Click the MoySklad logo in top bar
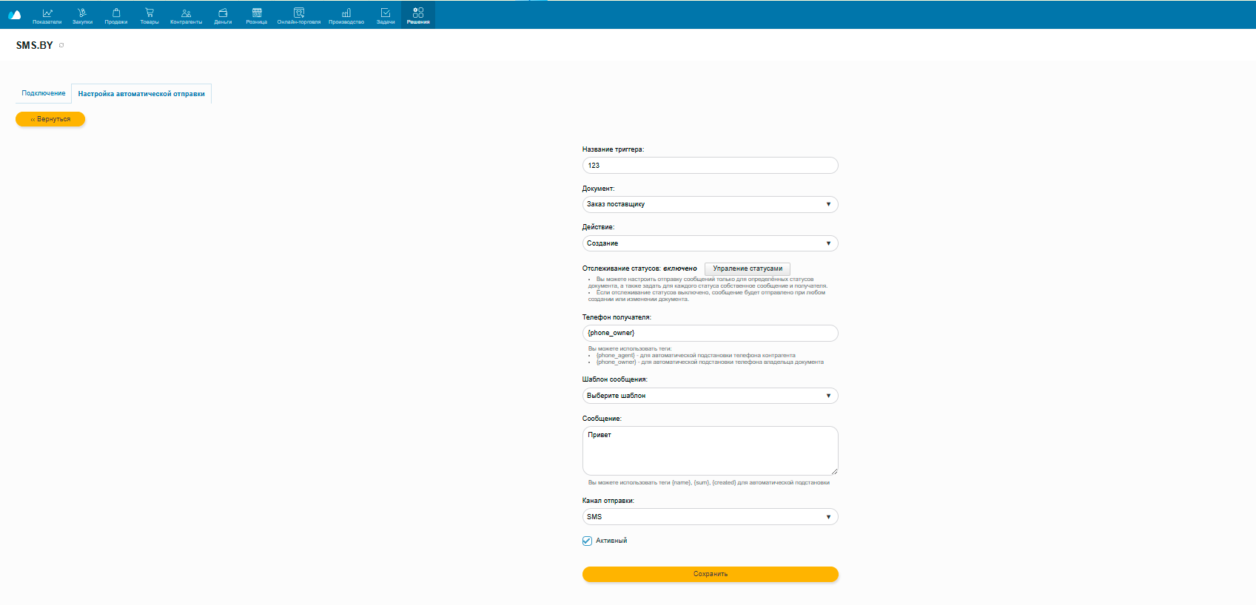 coord(14,15)
